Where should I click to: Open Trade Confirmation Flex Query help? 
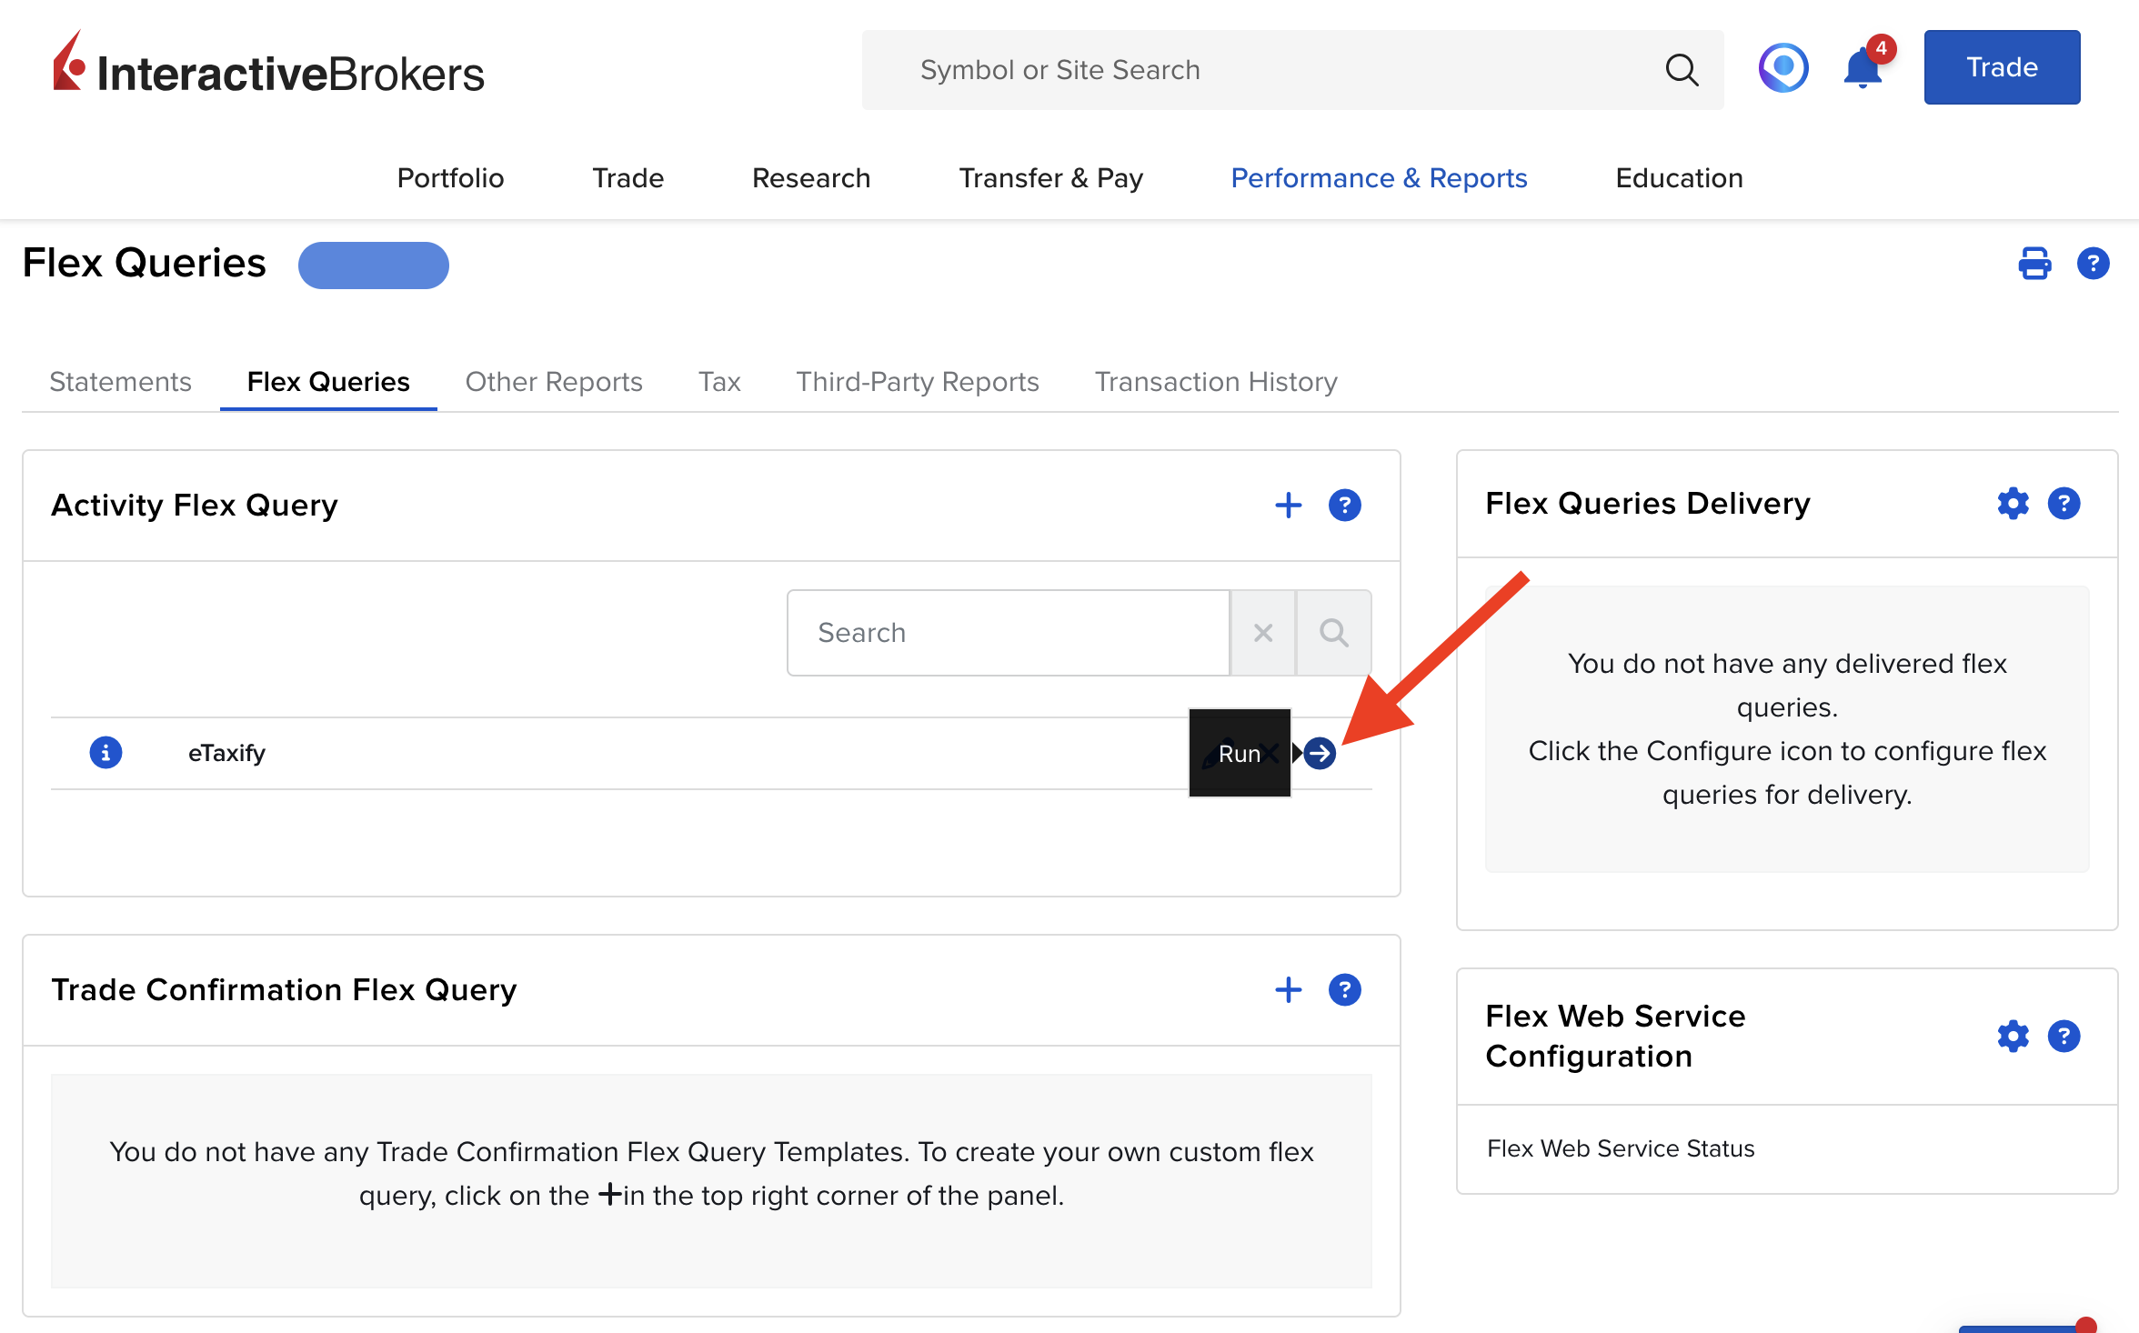pos(1344,990)
